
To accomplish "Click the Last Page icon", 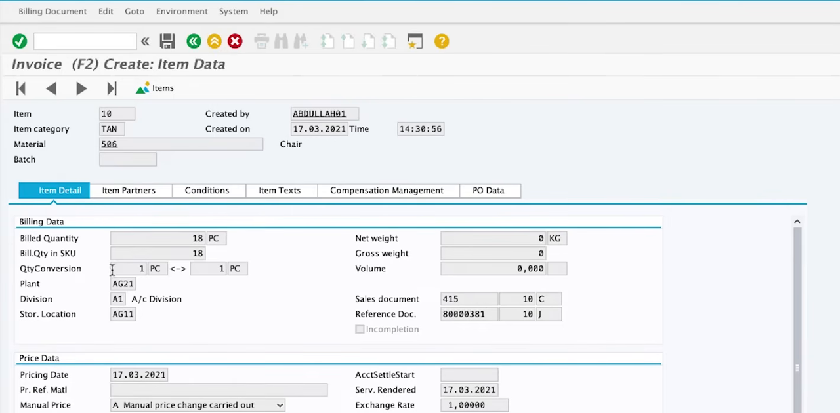I will tap(388, 41).
